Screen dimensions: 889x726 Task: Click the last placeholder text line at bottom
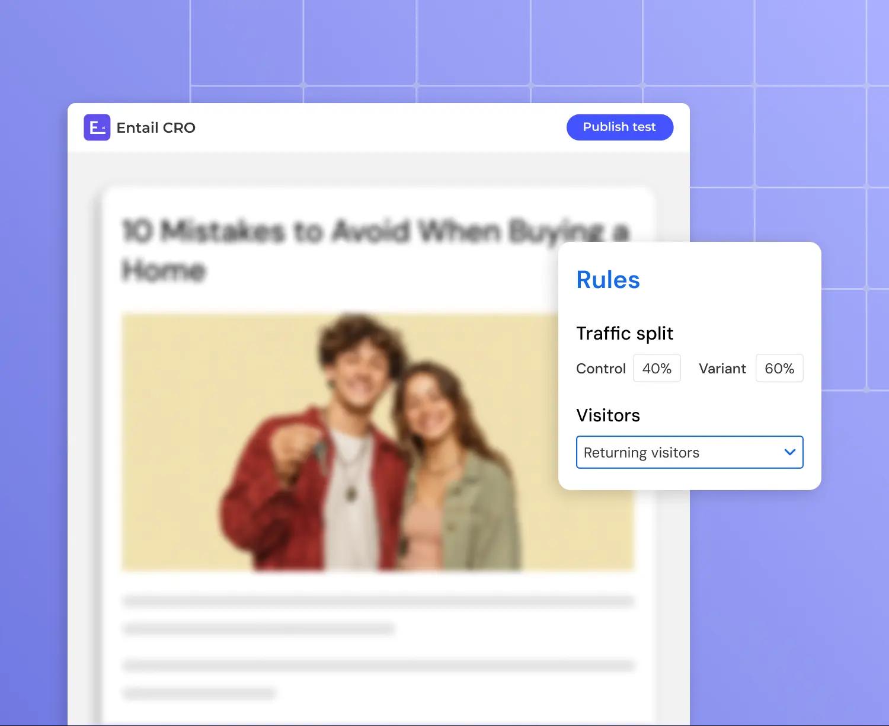click(x=199, y=693)
